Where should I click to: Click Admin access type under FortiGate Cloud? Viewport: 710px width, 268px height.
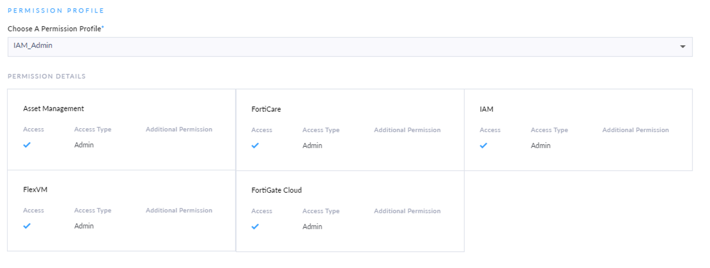[x=312, y=227]
